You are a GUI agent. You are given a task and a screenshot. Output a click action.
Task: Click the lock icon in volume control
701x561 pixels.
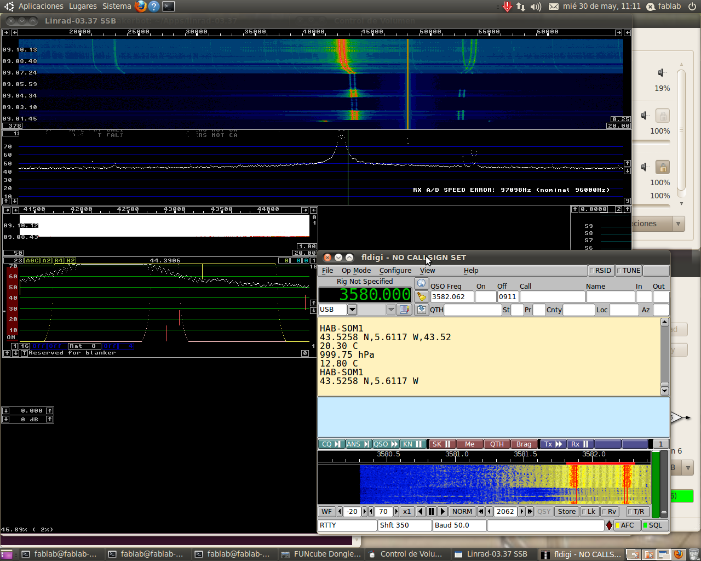coord(663,168)
